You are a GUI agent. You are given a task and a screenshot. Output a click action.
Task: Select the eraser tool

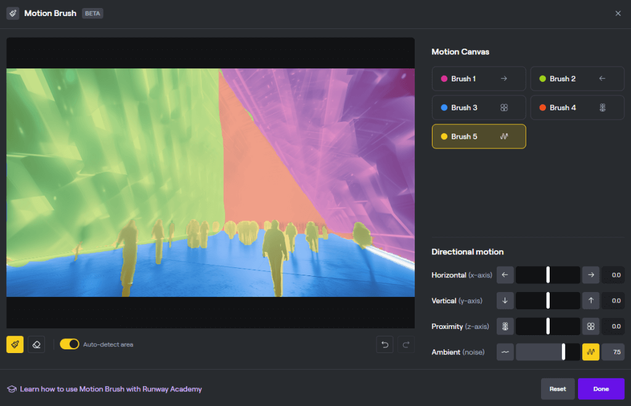(36, 344)
